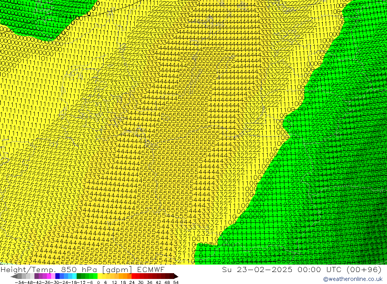Click the '-6' legend label
This screenshot has height=284, width=387.
(90, 282)
